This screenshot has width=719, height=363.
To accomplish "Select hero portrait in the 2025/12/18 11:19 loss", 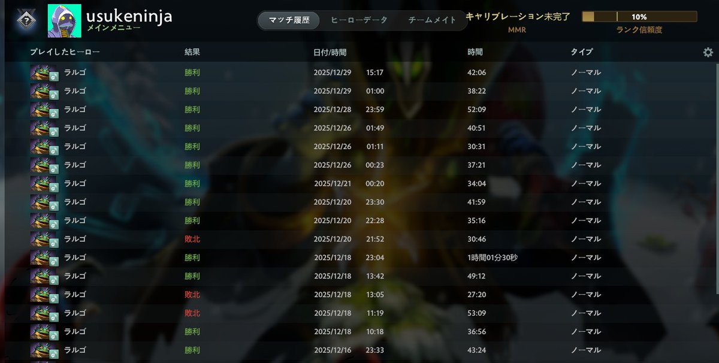I will (x=44, y=313).
